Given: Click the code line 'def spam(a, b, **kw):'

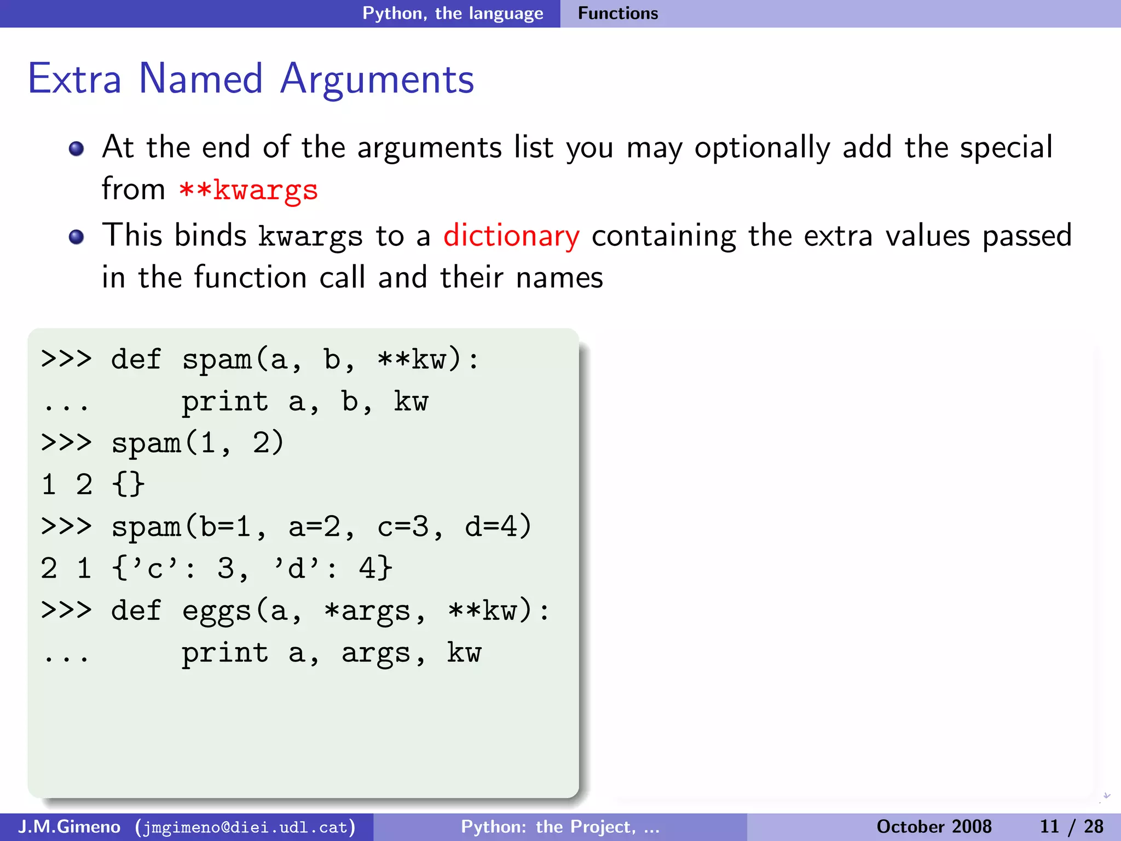Looking at the screenshot, I should point(295,359).
